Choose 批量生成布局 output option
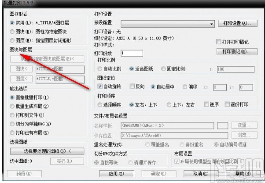 (x=12, y=106)
